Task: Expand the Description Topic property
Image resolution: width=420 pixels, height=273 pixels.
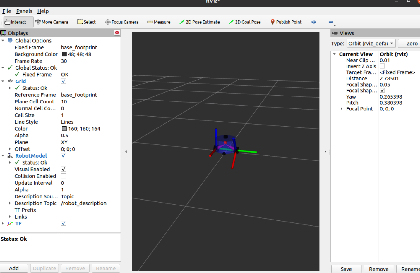Action: 10,203
